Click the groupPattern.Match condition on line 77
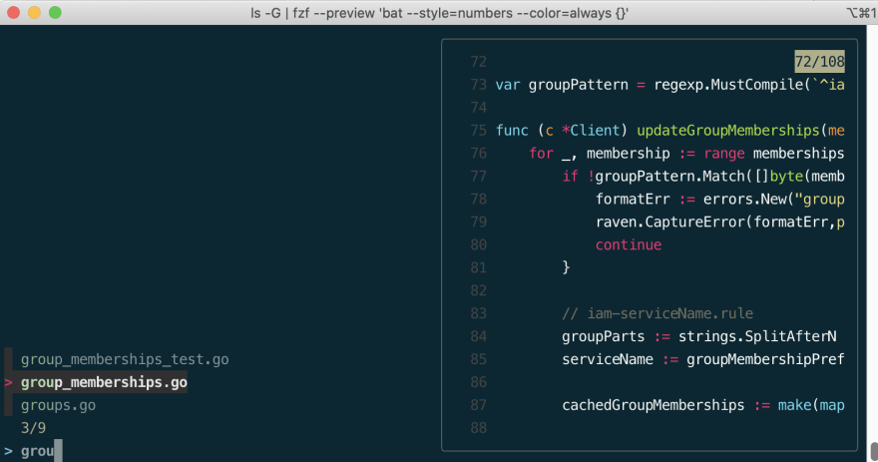 (702, 177)
